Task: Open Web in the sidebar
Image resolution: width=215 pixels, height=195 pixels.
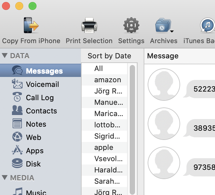Action: coord(40,137)
